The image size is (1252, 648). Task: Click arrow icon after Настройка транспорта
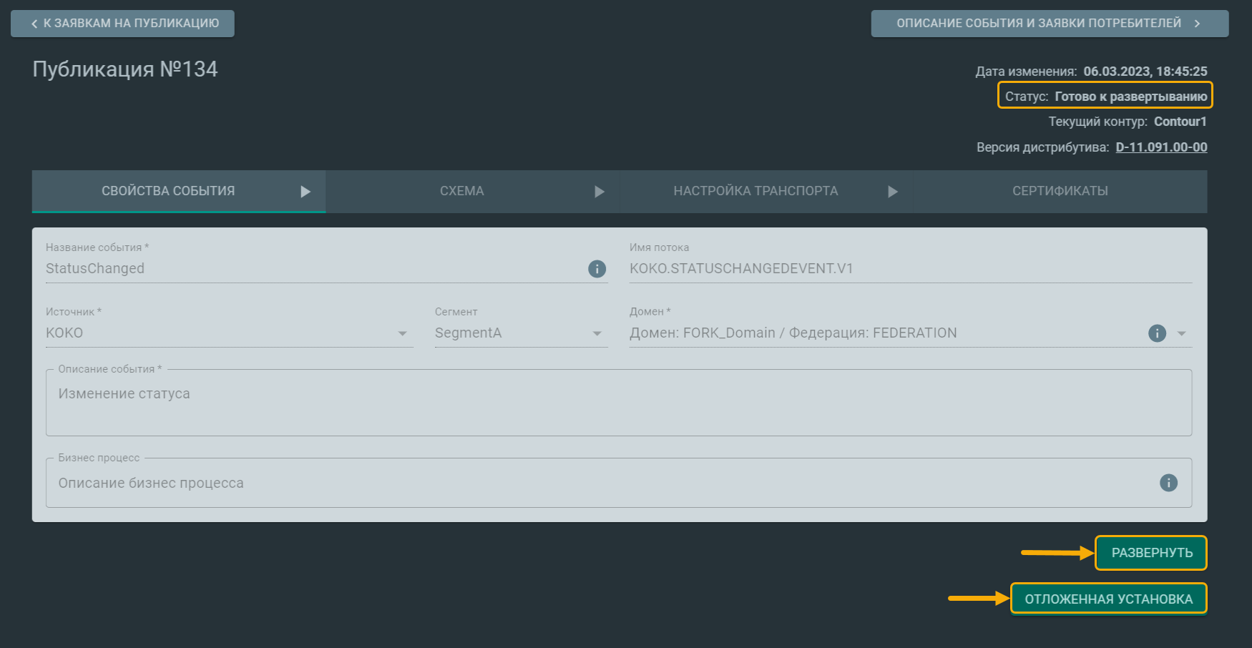tap(892, 192)
